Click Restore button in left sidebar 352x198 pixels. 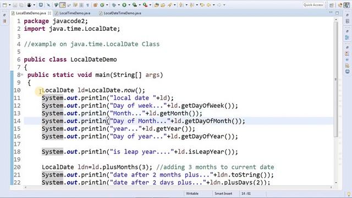pyautogui.click(x=4, y=15)
